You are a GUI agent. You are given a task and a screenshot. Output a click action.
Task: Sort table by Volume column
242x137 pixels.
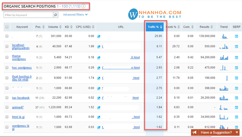(54, 27)
